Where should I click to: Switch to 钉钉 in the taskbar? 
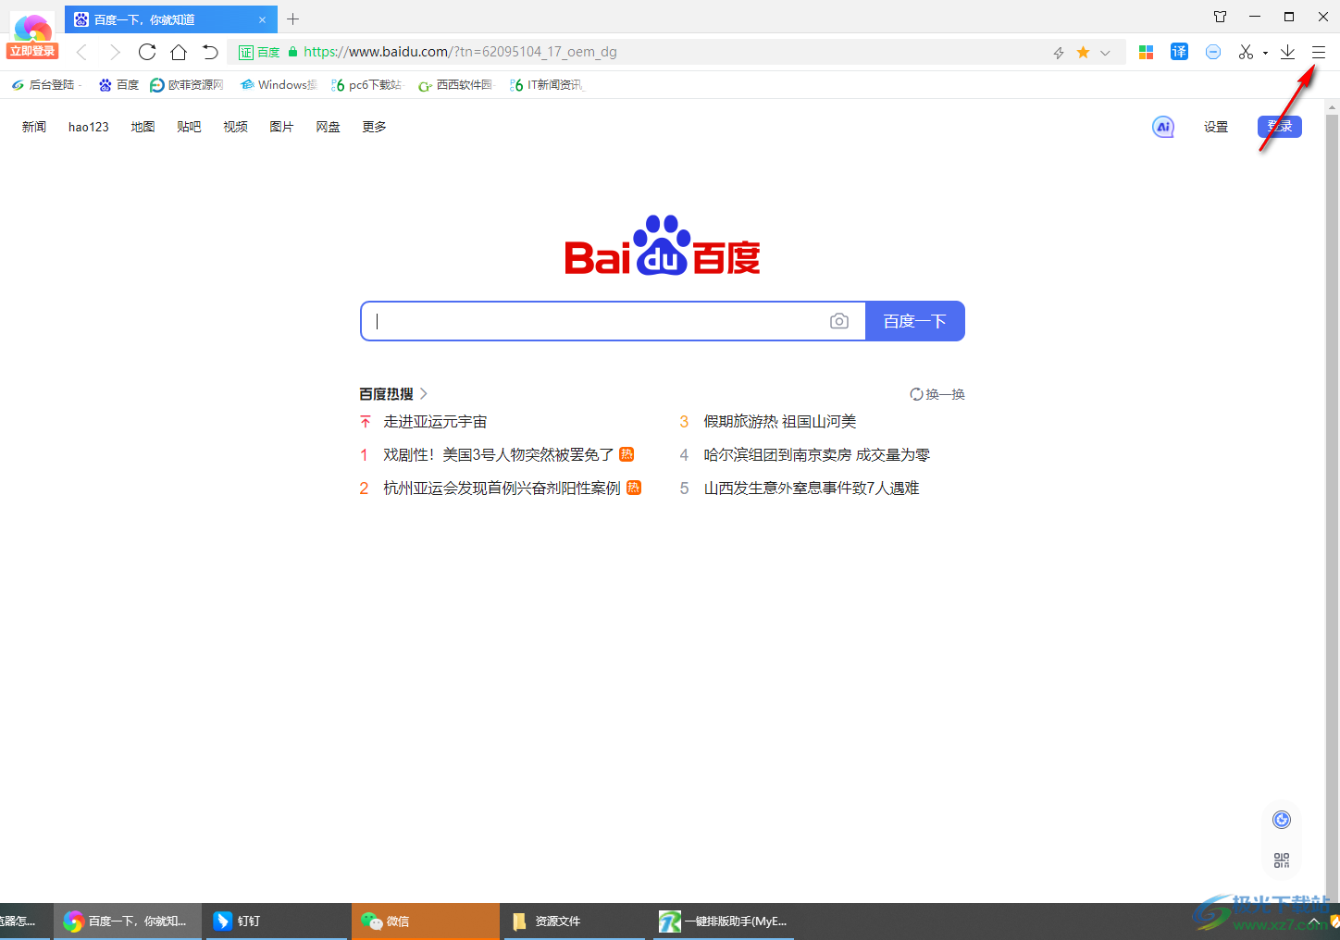coord(277,921)
